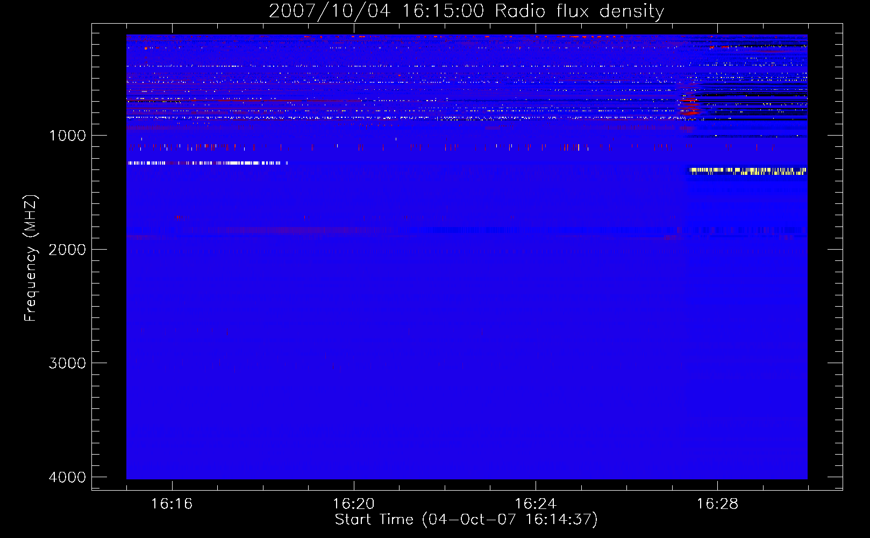
Task: Click the 'Start Time (04-Oct-07 16:14:37)' label
Action: [466, 520]
